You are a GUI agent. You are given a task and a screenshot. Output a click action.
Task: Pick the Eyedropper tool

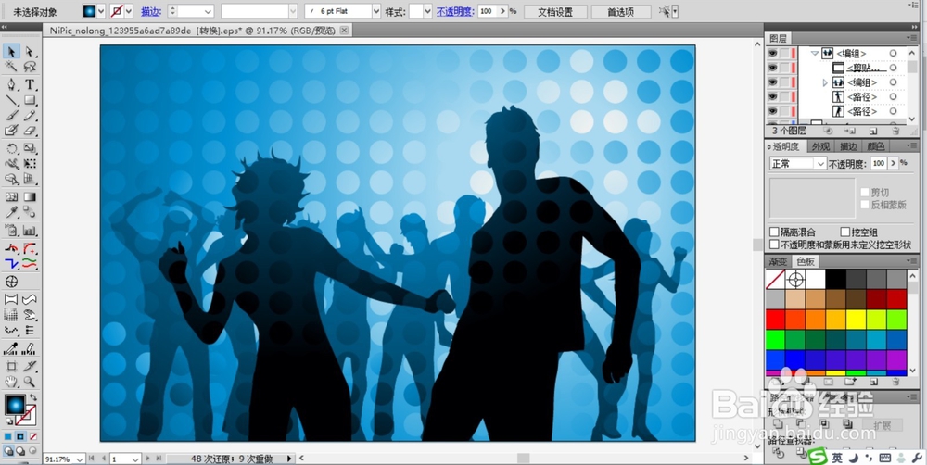click(11, 212)
